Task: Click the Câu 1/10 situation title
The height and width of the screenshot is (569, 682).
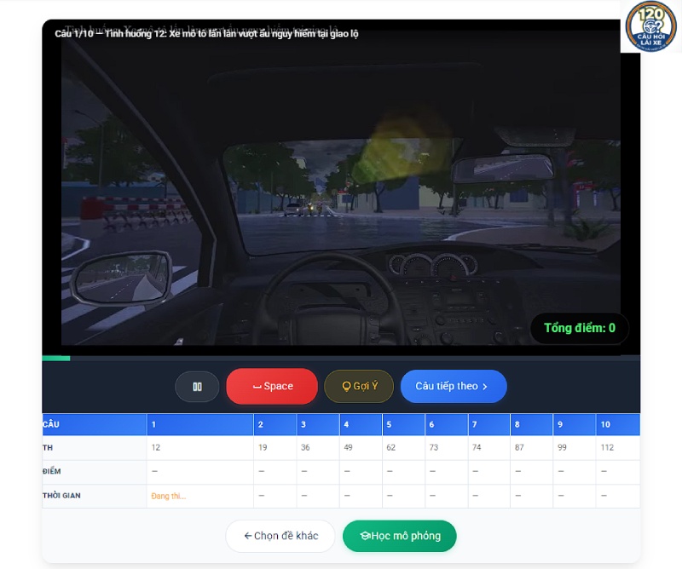Action: tap(206, 33)
